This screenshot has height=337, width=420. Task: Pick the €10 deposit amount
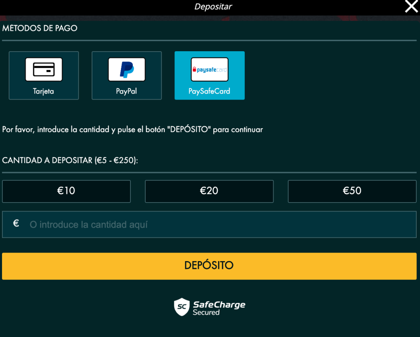(x=66, y=191)
